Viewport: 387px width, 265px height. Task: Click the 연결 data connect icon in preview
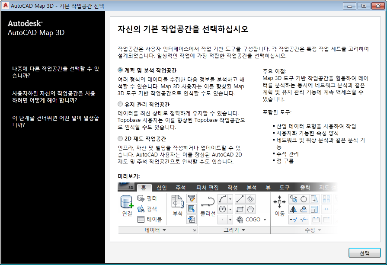127,202
